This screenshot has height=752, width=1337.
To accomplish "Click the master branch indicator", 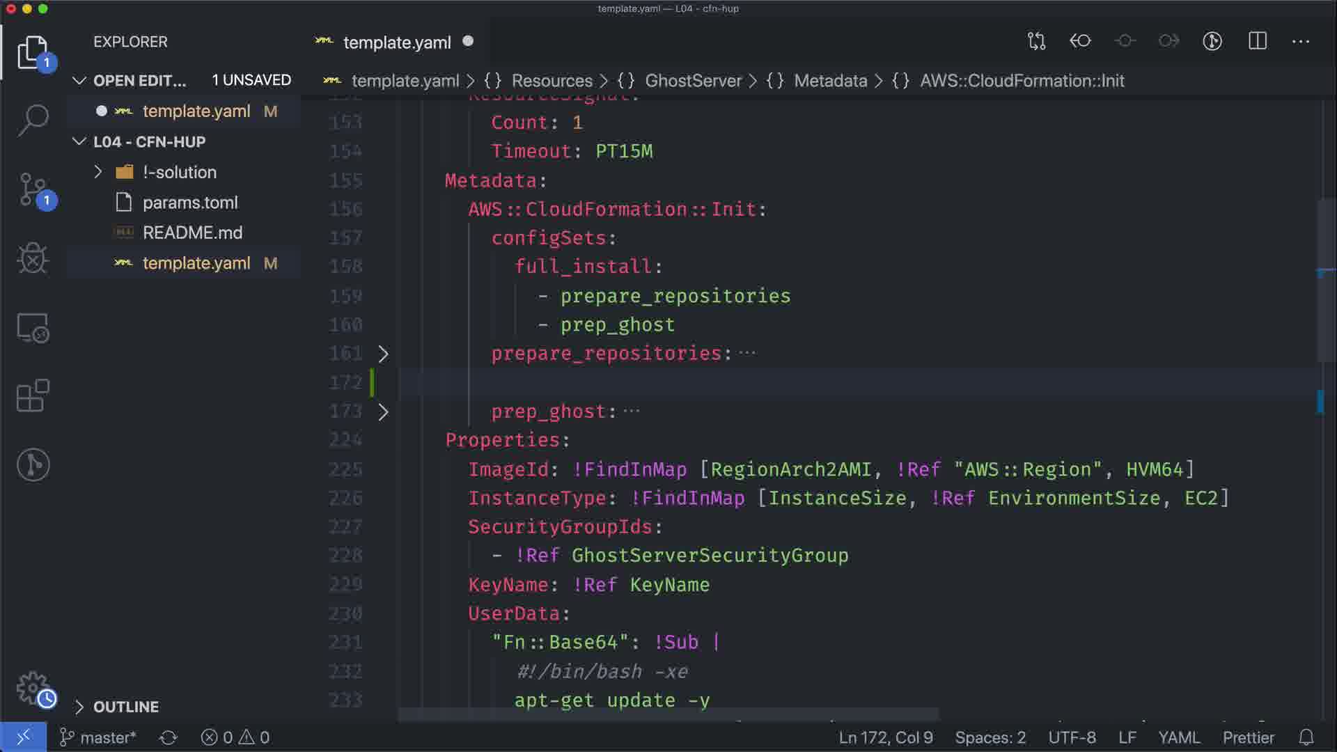I will pyautogui.click(x=98, y=737).
